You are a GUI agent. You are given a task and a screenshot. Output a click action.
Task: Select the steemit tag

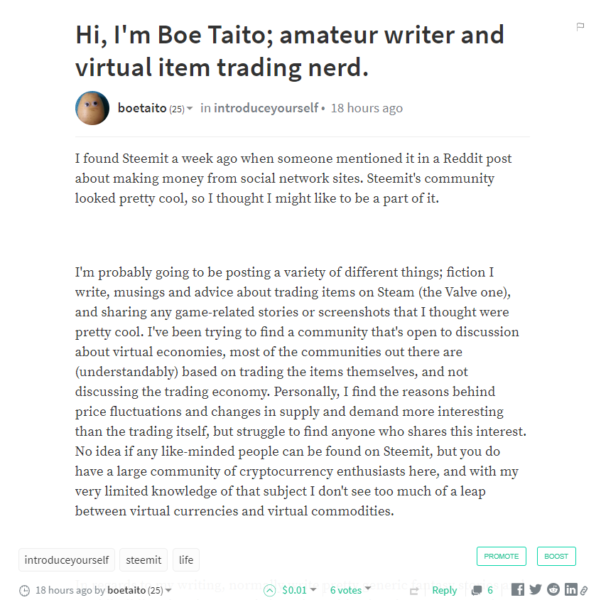144,559
